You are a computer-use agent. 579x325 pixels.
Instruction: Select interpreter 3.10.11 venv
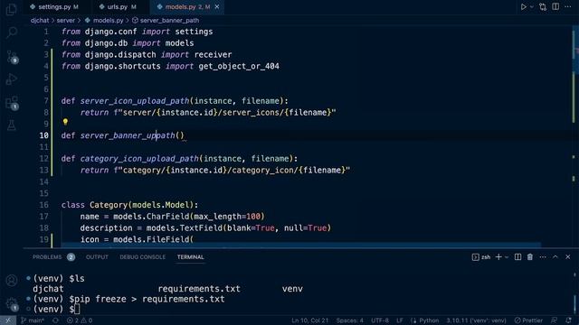click(x=477, y=320)
